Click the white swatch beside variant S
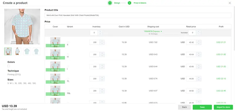 coord(68,42)
